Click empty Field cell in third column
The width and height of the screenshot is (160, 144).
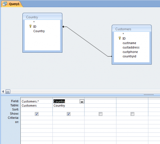point(100,101)
